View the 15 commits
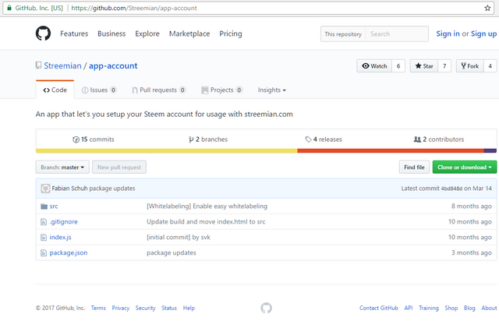The image size is (499, 321). (94, 139)
